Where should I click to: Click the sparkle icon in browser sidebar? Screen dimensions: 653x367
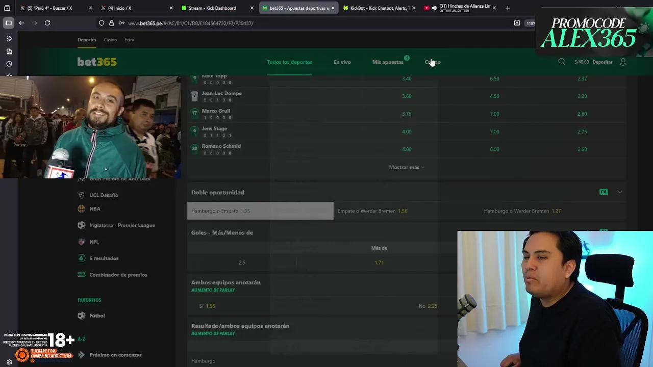[9, 39]
